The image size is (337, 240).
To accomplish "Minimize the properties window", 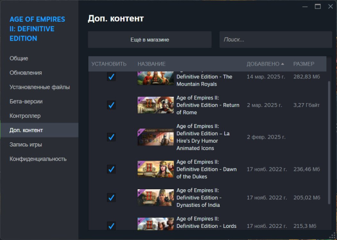I will click(x=305, y=7).
